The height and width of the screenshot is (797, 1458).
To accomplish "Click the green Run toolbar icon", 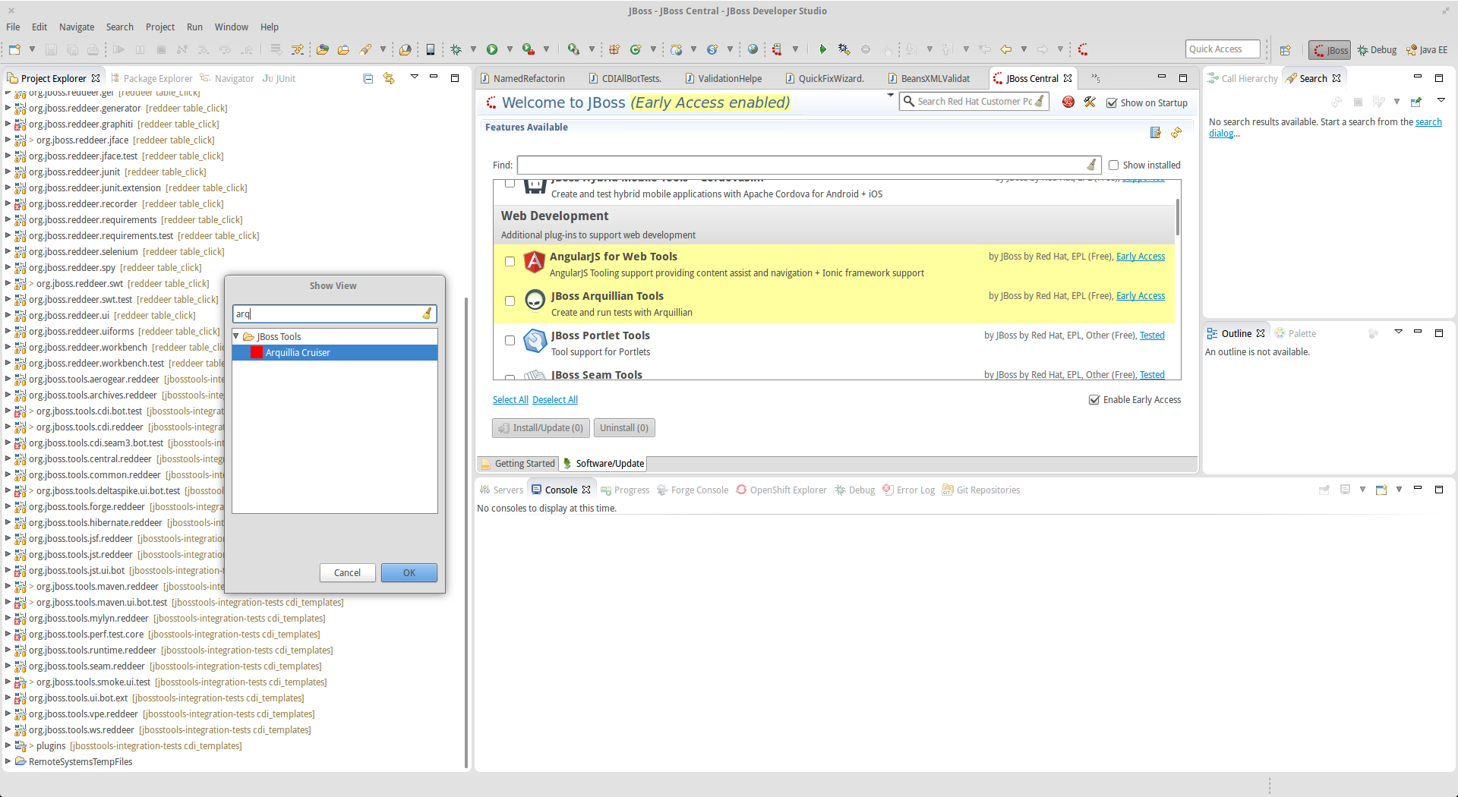I will (x=492, y=49).
